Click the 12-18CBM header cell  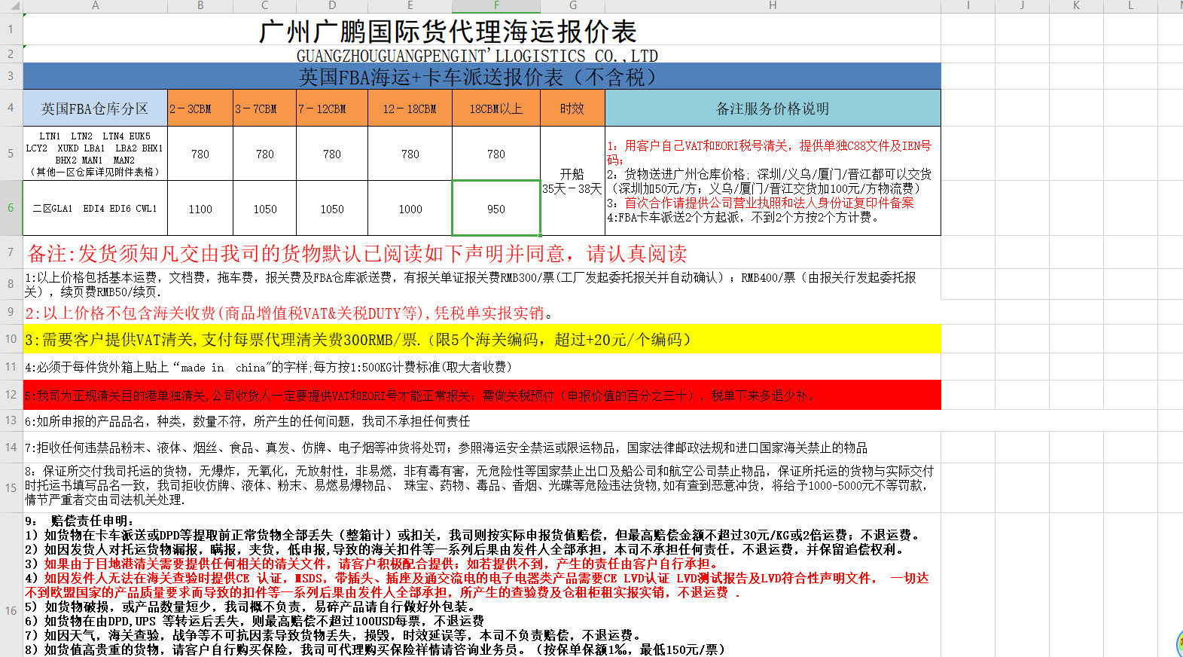point(410,108)
